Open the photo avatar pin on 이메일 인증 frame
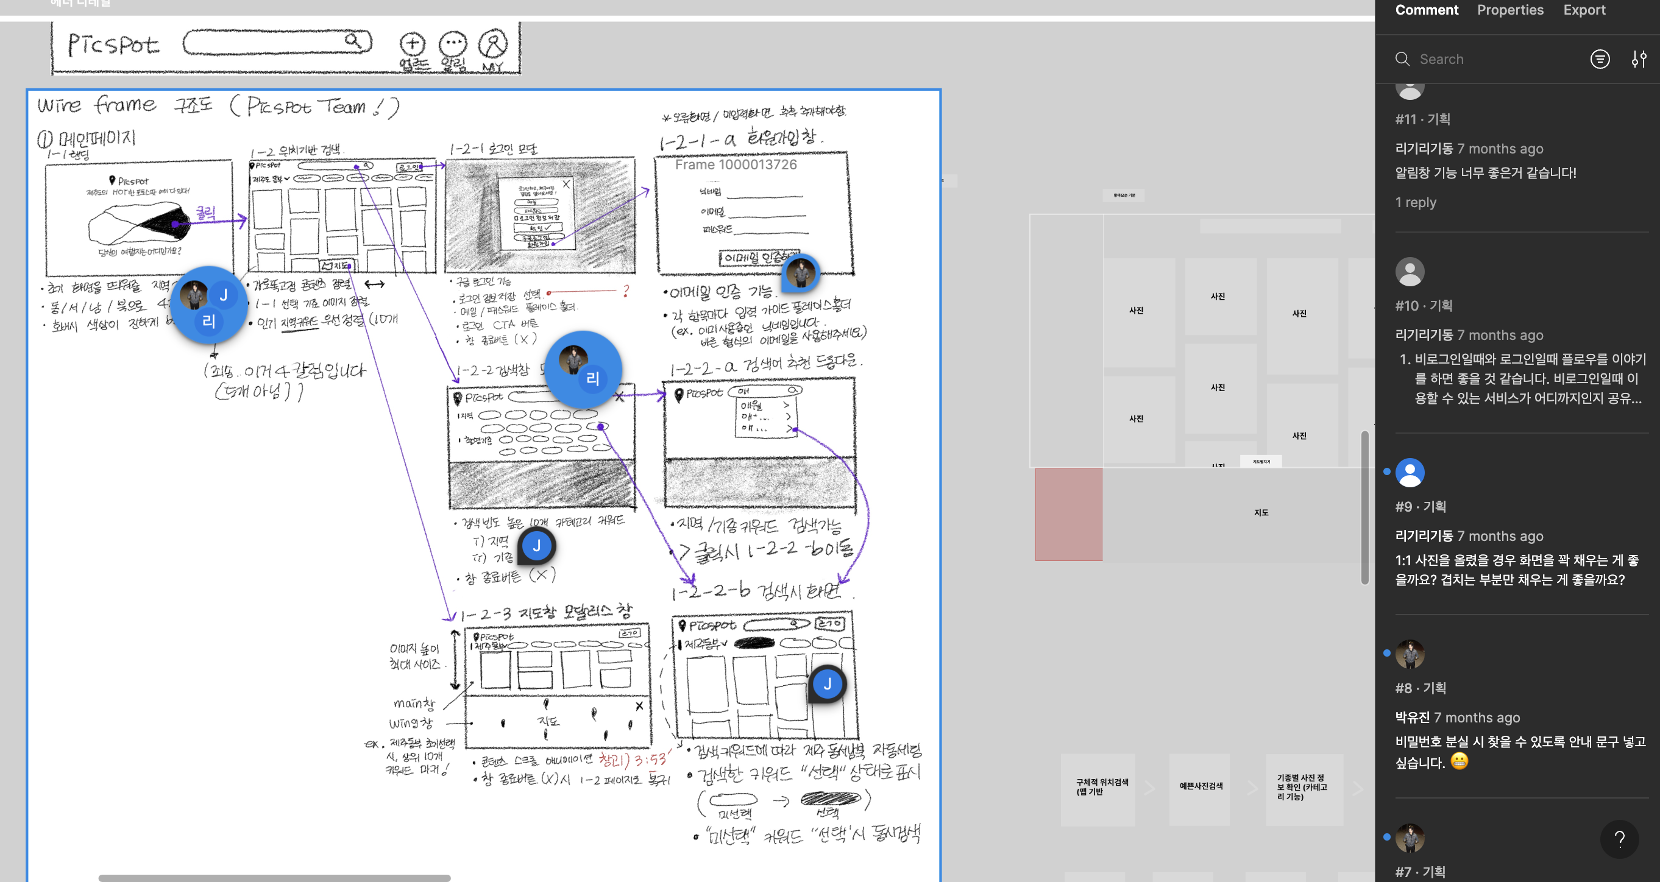This screenshot has width=1660, height=882. (801, 272)
